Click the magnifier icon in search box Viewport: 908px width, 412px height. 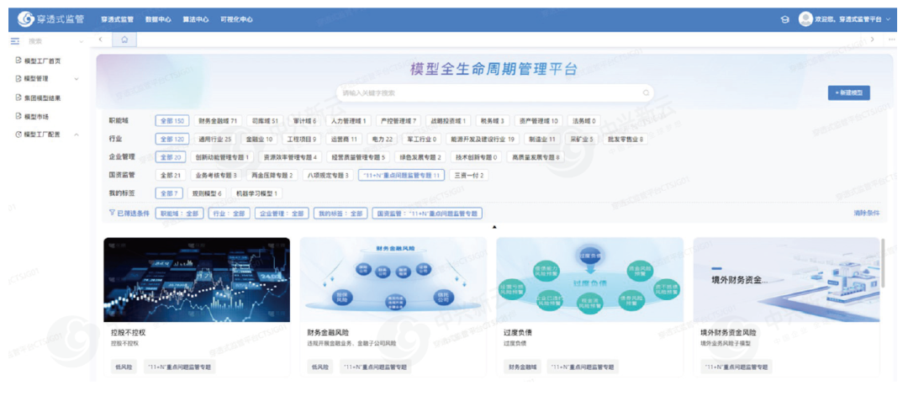click(x=646, y=92)
